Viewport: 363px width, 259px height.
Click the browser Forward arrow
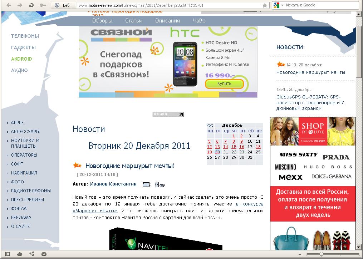20,5
